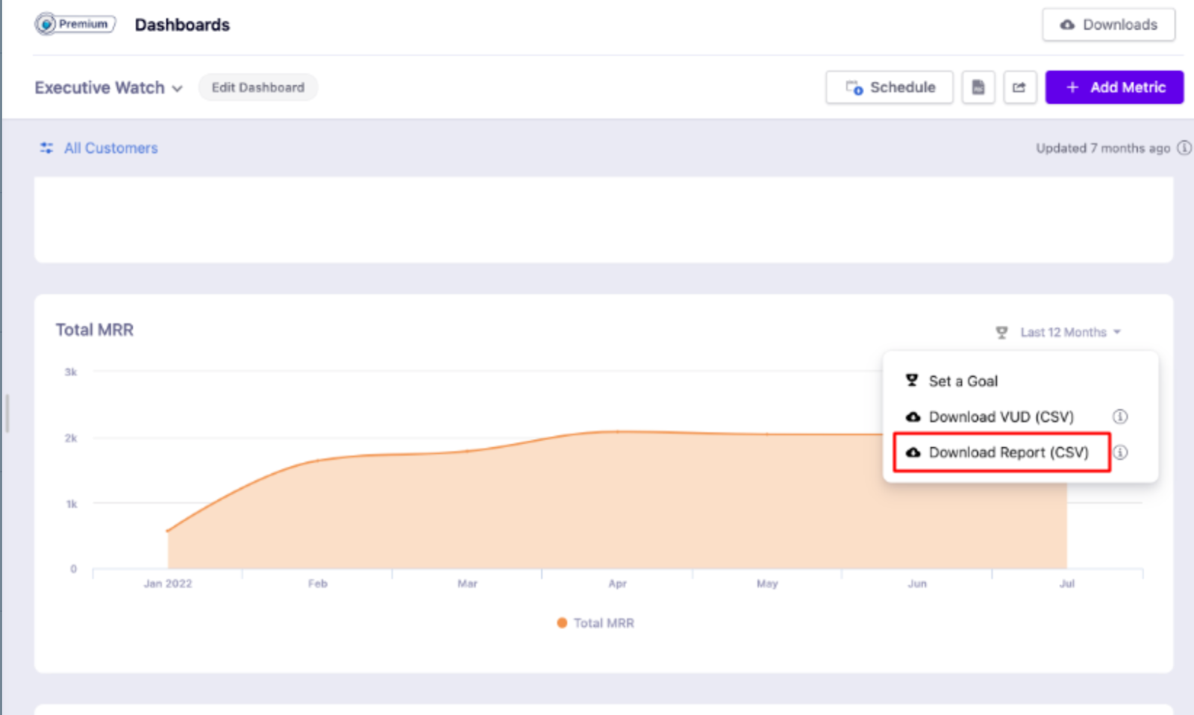This screenshot has height=715, width=1194.
Task: Click the Premium logo badge
Action: [x=75, y=25]
